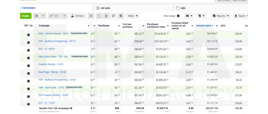Click the info marker next to ROAS 2.62
268x114 pixels.
[x=192, y=34]
